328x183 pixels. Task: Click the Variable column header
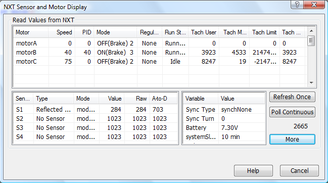coord(201,99)
